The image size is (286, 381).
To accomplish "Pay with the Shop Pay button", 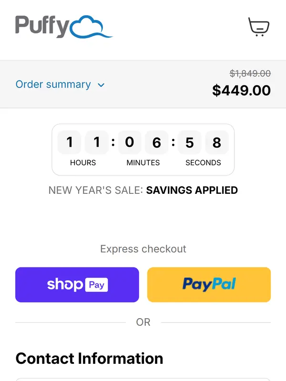I will (77, 285).
